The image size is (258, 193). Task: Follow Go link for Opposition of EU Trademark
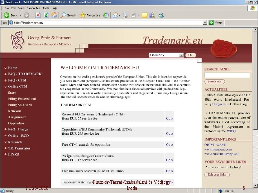(x=169, y=134)
